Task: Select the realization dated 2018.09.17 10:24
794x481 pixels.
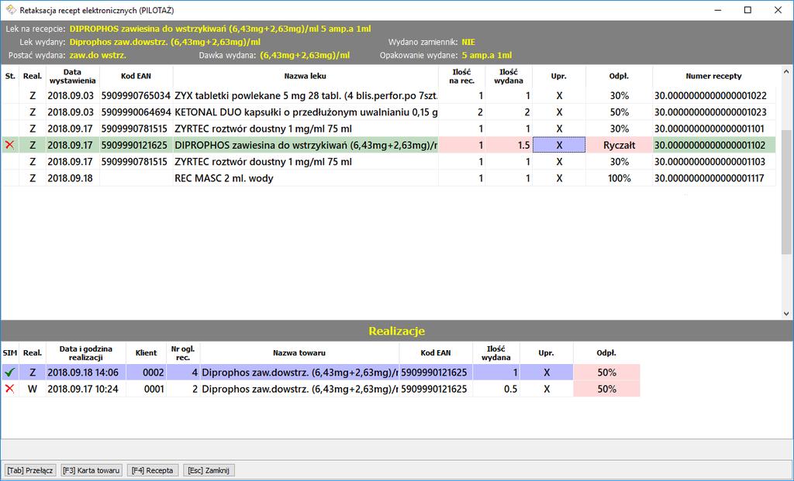Action: click(320, 389)
